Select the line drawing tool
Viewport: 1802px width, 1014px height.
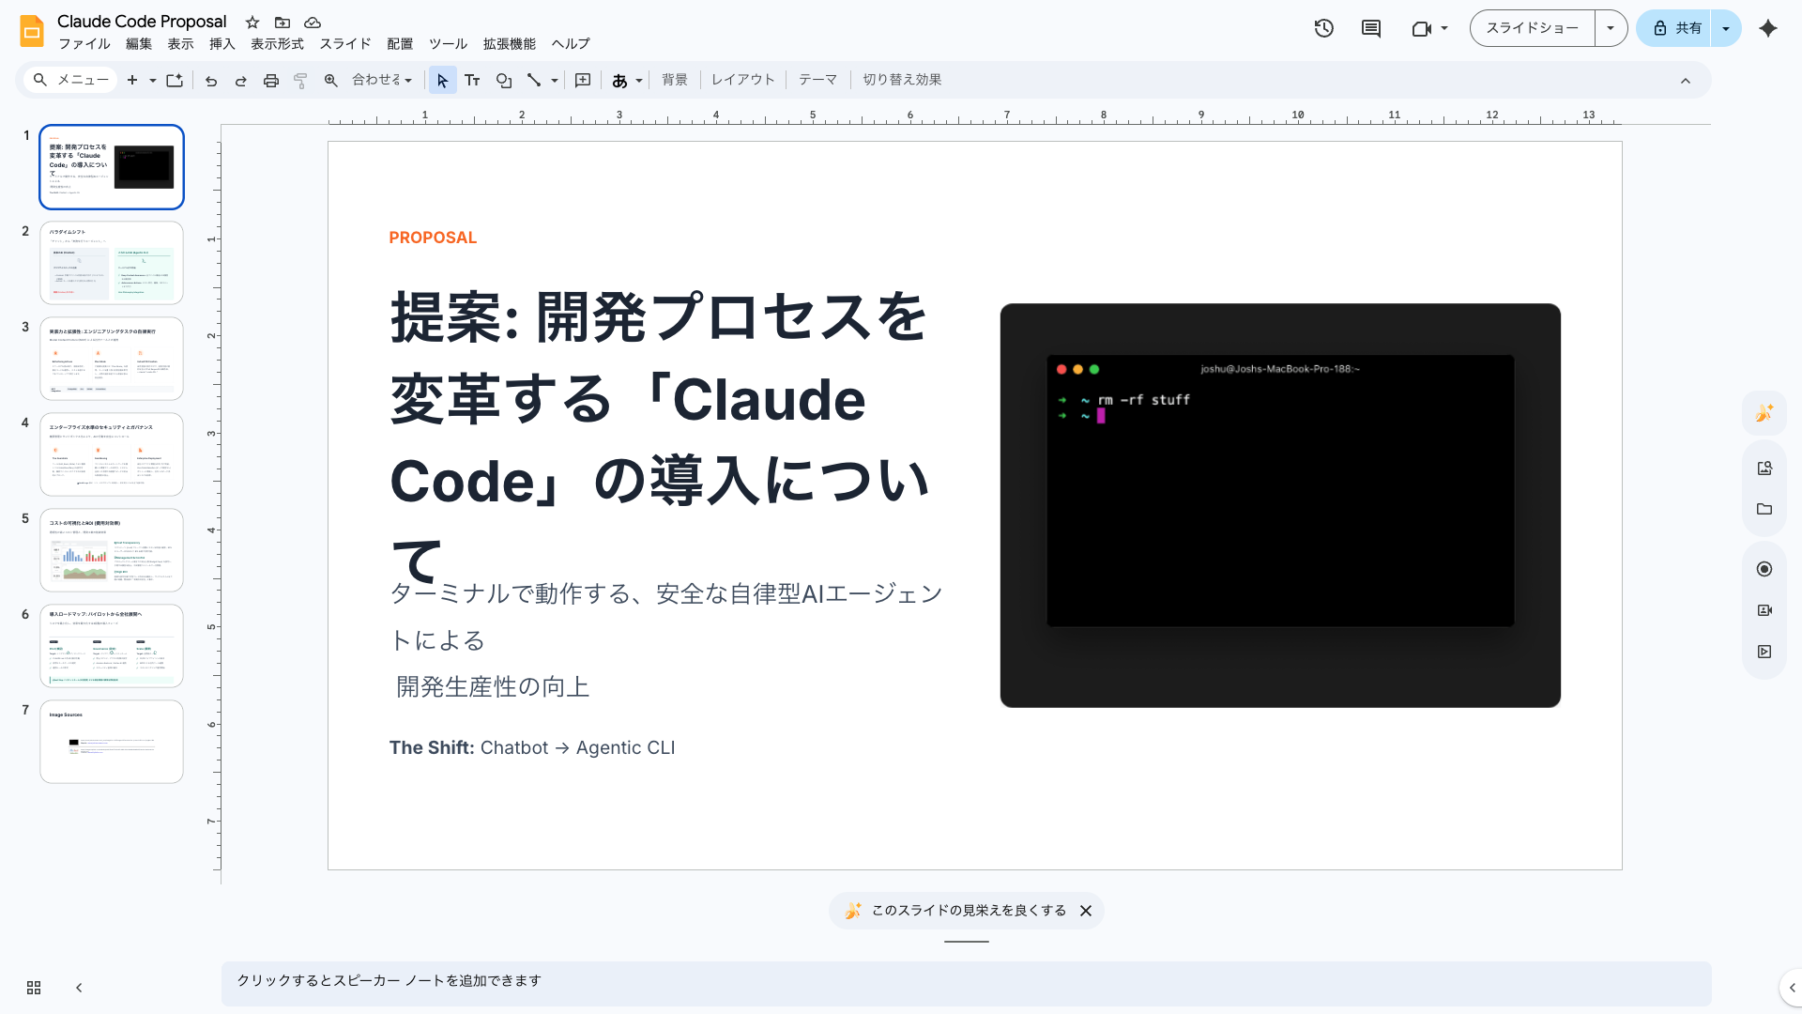pos(533,80)
